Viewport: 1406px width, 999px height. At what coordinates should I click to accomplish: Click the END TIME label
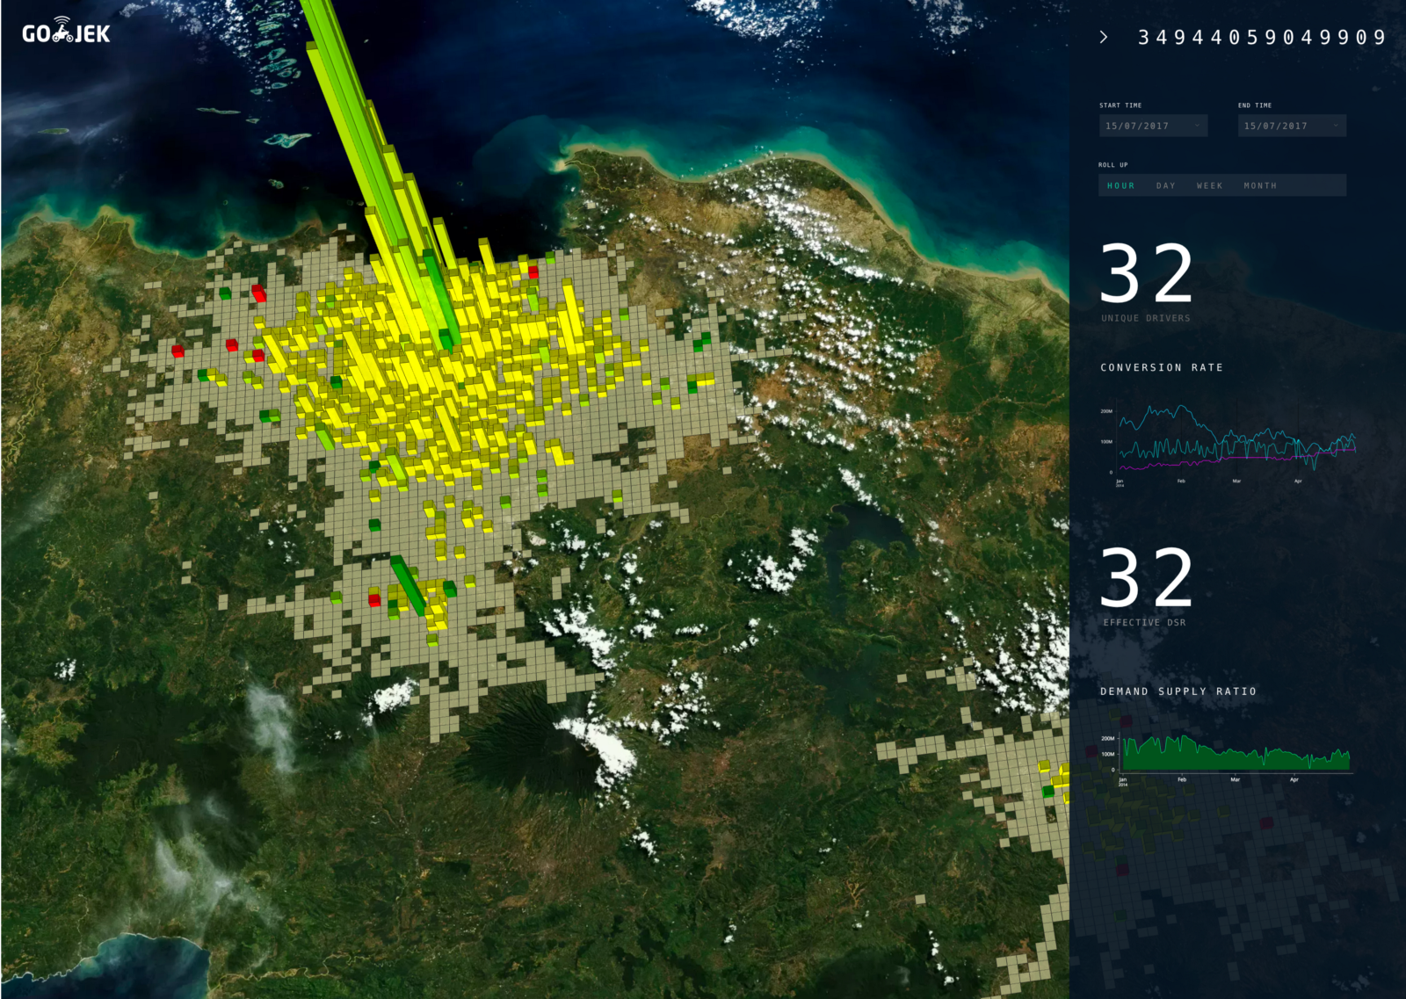click(1255, 105)
